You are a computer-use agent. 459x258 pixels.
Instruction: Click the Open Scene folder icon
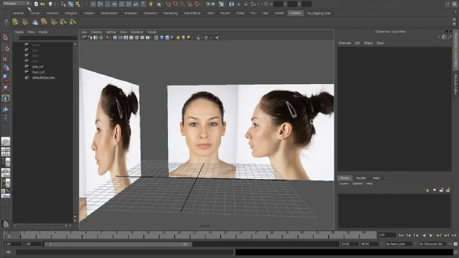[43, 4]
